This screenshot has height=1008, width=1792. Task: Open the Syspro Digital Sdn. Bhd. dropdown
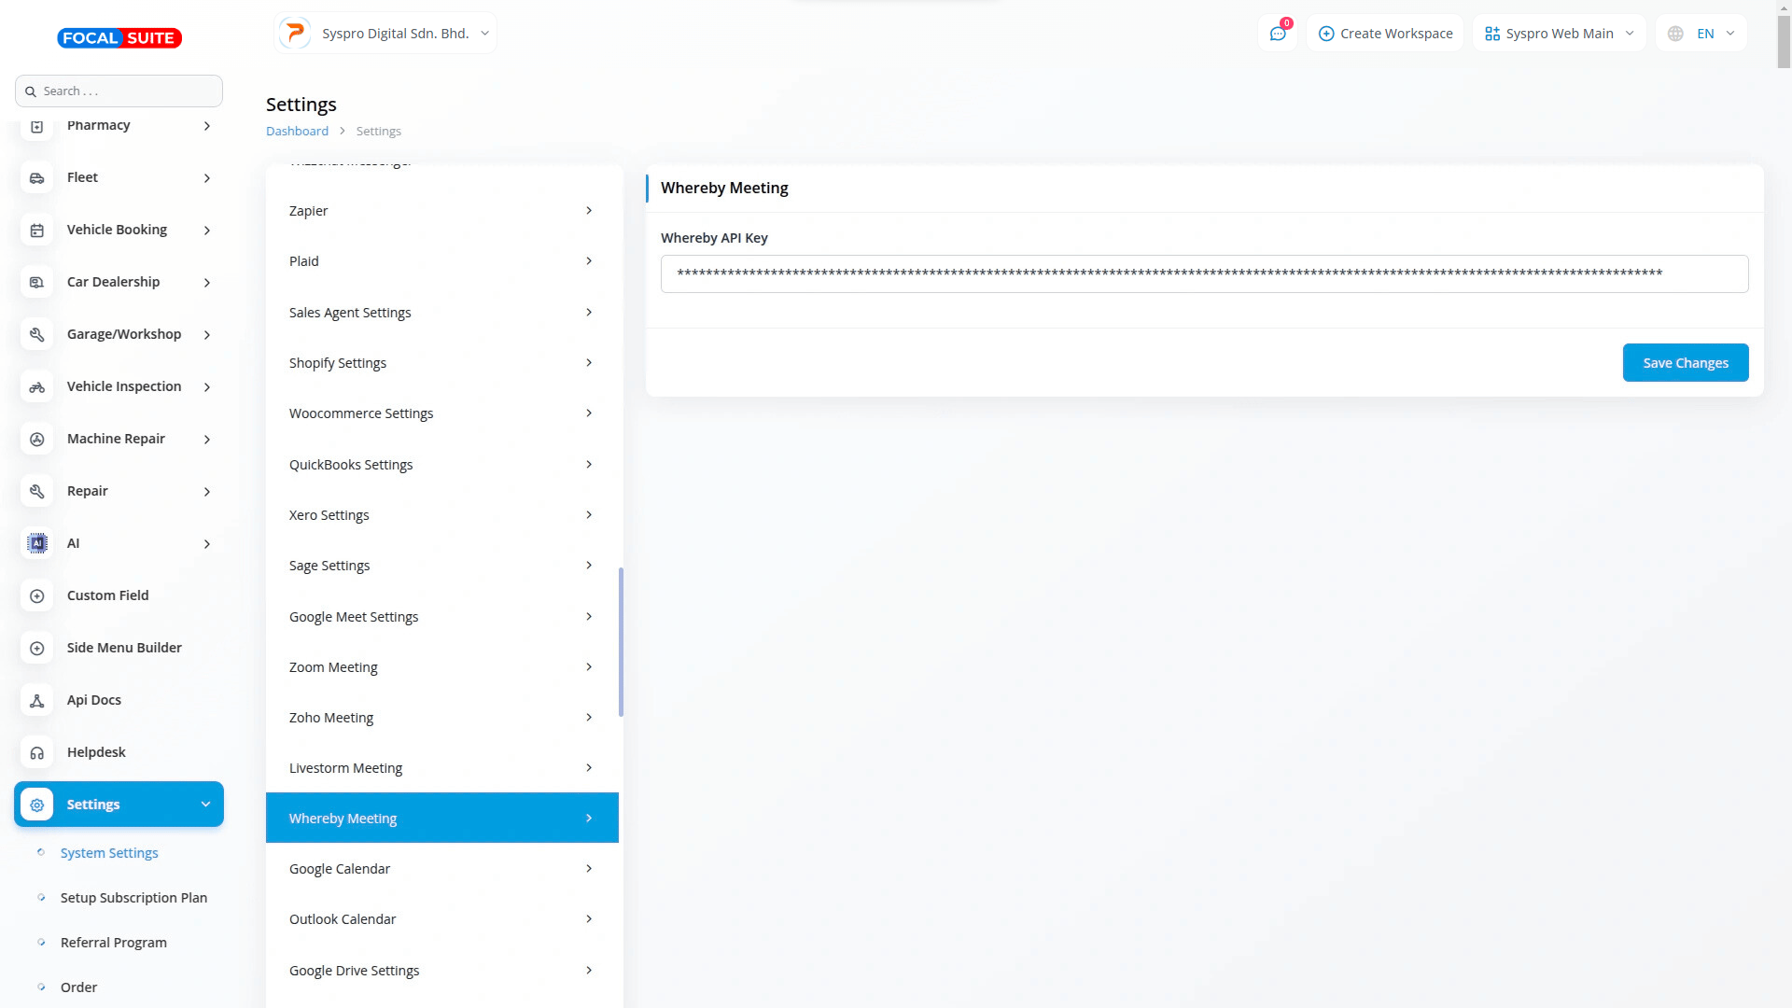pyautogui.click(x=385, y=34)
